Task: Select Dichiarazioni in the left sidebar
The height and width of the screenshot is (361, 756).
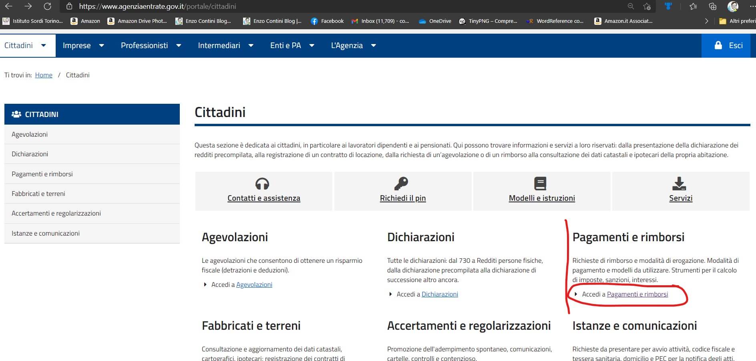Action: 30,154
